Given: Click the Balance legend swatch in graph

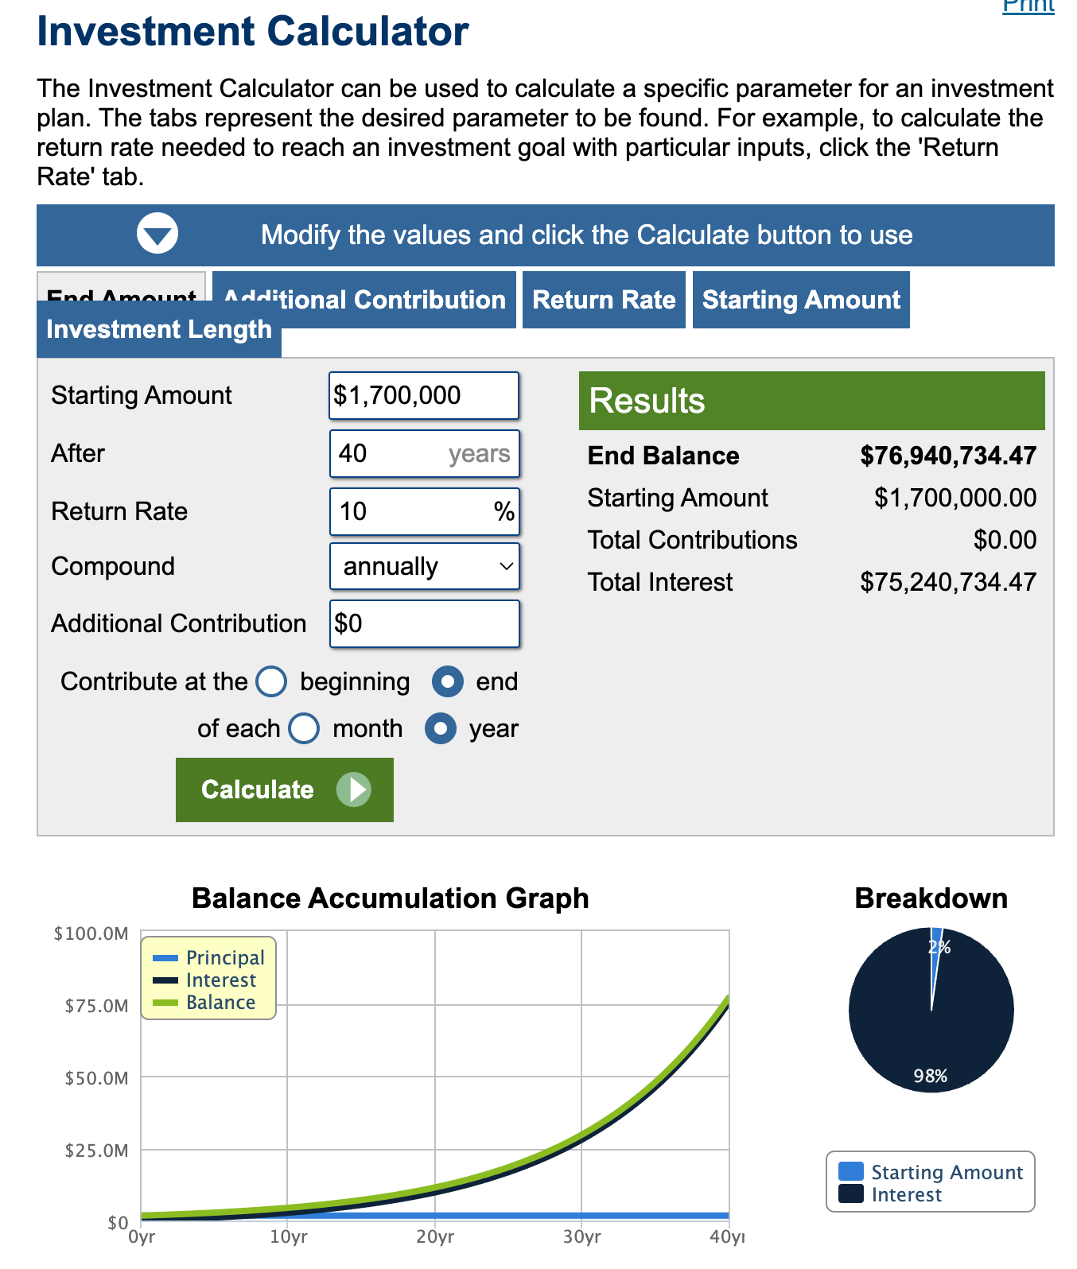Looking at the screenshot, I should [x=165, y=1003].
